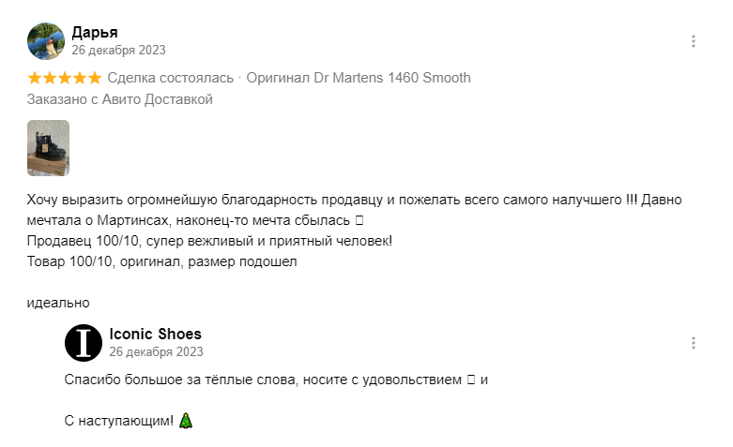733x447 pixels.
Task: Open the boots photo thumbnail
Action: [x=48, y=148]
